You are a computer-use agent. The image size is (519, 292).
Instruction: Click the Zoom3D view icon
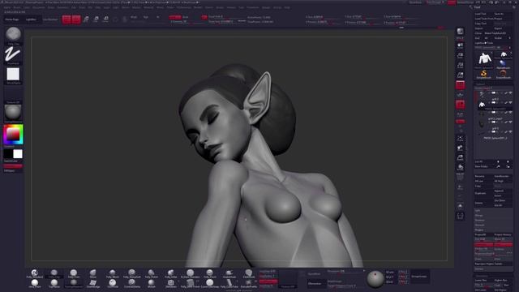[461, 158]
